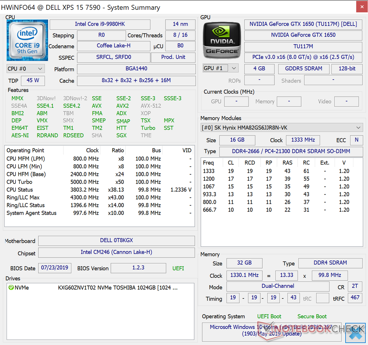
Task: Click the NVIDIA GeForce logo image
Action: (x=222, y=40)
